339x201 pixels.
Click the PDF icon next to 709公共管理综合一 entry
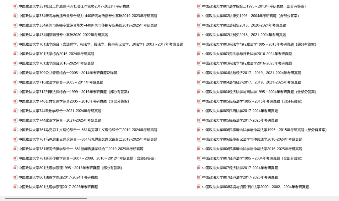[15, 73]
